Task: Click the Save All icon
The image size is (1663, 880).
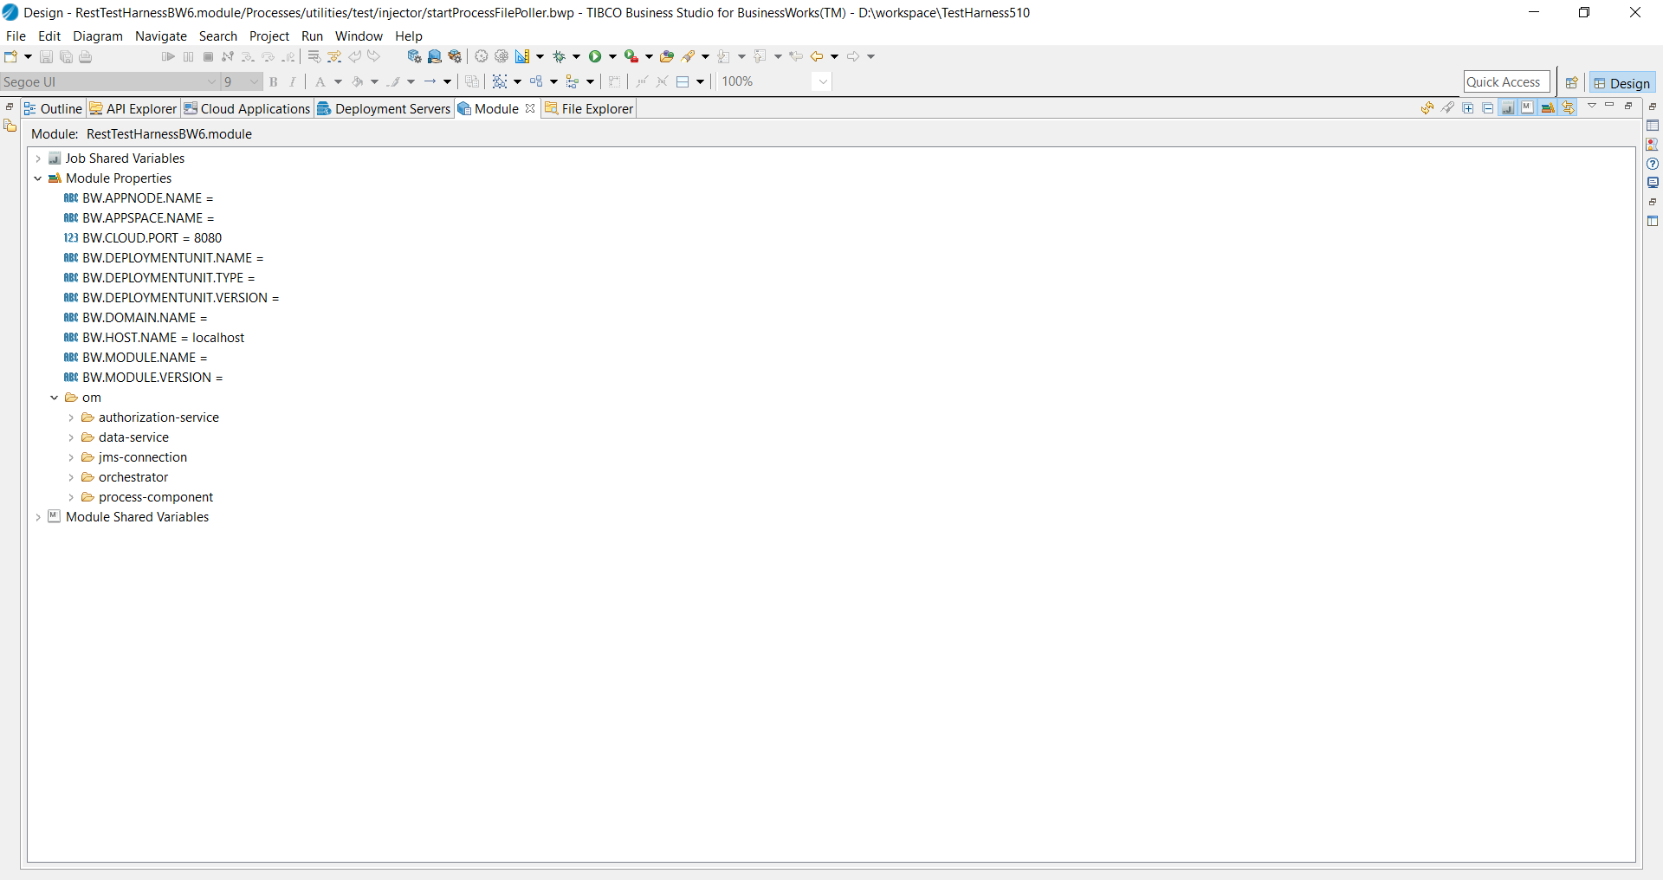Action: click(66, 57)
